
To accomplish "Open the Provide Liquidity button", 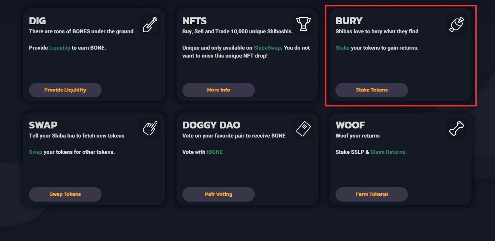I will pyautogui.click(x=65, y=90).
